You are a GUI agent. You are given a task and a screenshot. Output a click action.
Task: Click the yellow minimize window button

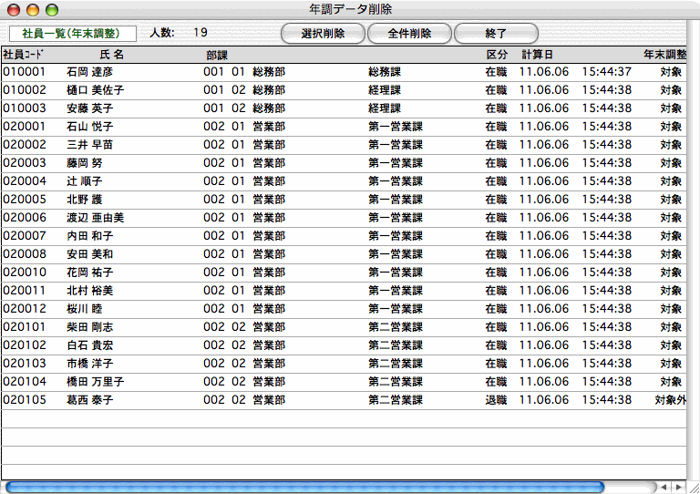(33, 9)
